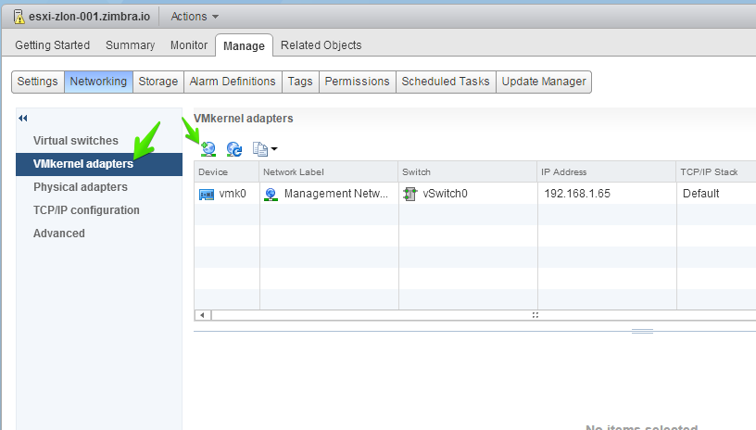Select VMkernel adapters in the sidebar

[99, 164]
